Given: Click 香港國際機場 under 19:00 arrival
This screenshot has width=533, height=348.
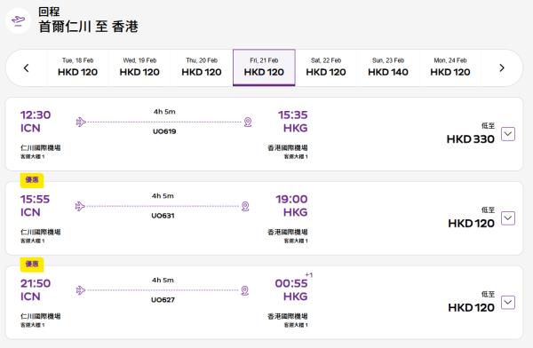Looking at the screenshot, I should [288, 232].
